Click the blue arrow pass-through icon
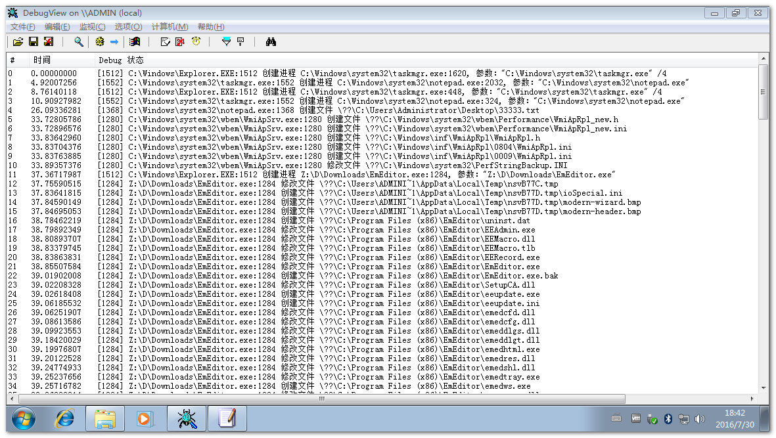The width and height of the screenshot is (776, 438). pos(114,42)
